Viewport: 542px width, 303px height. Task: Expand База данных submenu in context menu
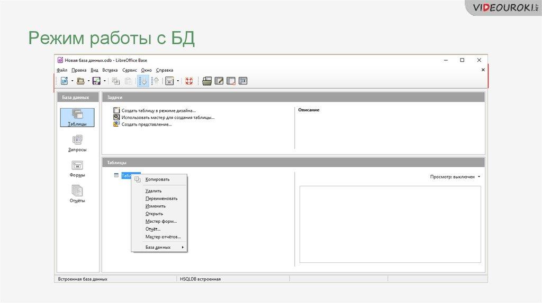point(159,247)
